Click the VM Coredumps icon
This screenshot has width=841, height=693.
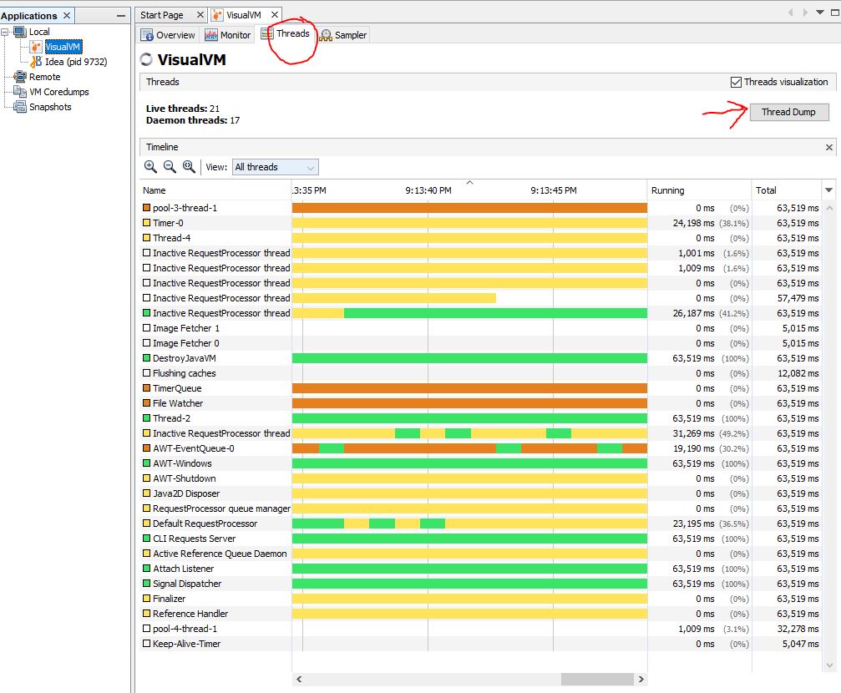click(20, 92)
